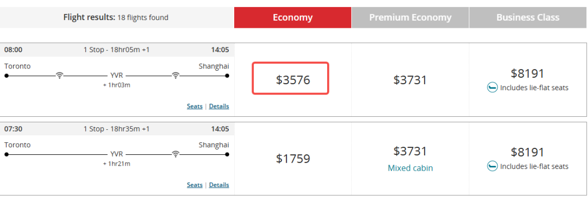The width and height of the screenshot is (588, 200).
Task: Click the second Wi-Fi icon on 08:00 flight
Action: tap(175, 76)
